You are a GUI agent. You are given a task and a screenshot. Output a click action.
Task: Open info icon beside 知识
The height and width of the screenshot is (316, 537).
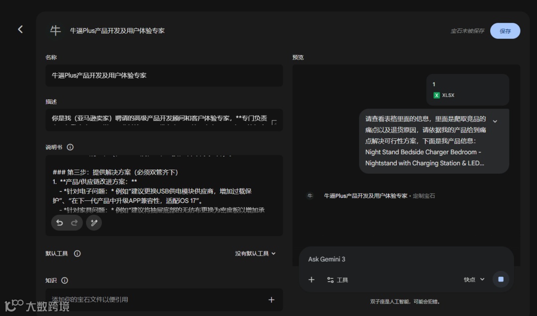65,280
